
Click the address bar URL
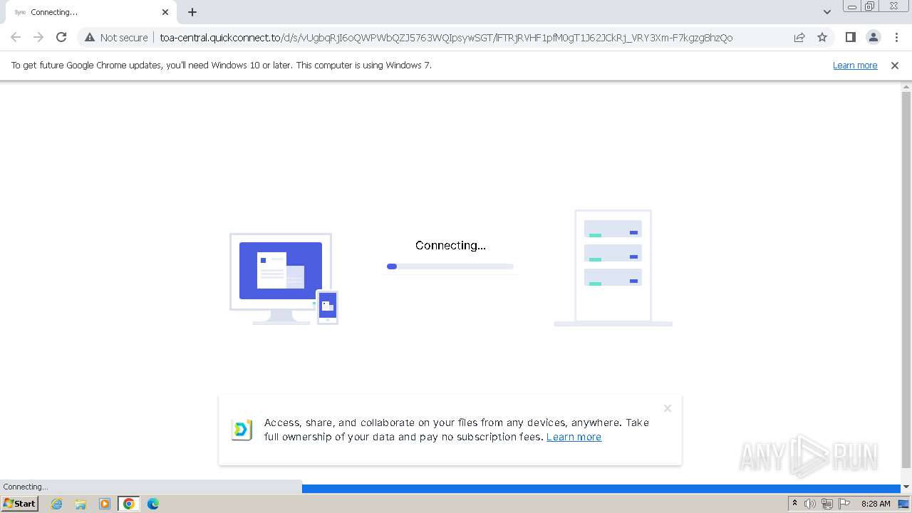(446, 37)
